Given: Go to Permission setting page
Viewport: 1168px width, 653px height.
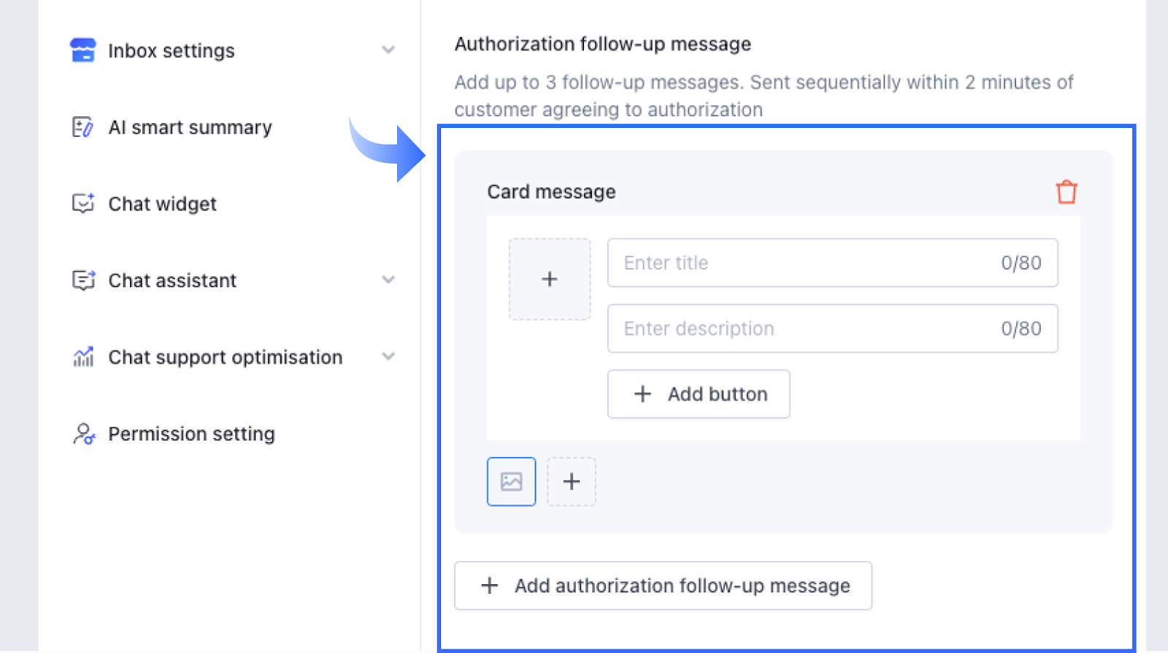Looking at the screenshot, I should point(191,434).
